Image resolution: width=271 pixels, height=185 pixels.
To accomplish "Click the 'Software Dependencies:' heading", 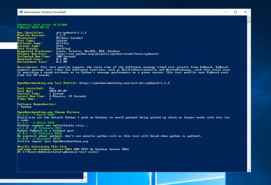I will (x=33, y=104).
